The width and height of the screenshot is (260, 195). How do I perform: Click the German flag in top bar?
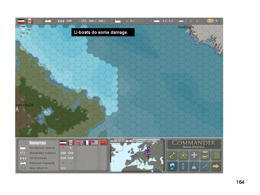tap(21, 21)
